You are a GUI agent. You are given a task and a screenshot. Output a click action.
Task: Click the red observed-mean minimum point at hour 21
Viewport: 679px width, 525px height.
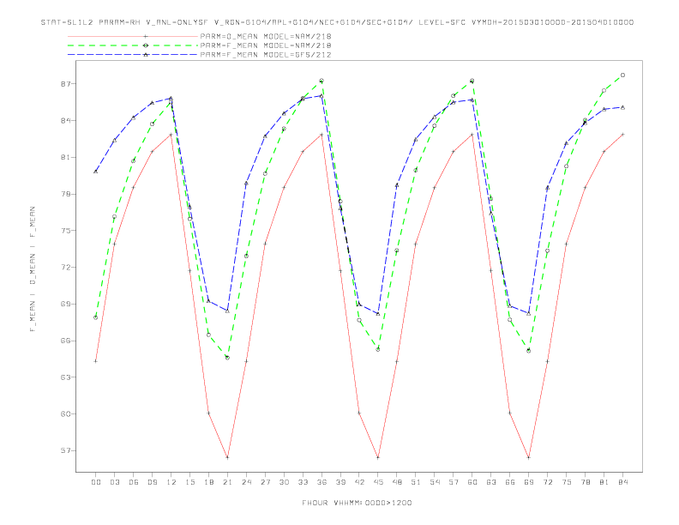[x=227, y=457]
